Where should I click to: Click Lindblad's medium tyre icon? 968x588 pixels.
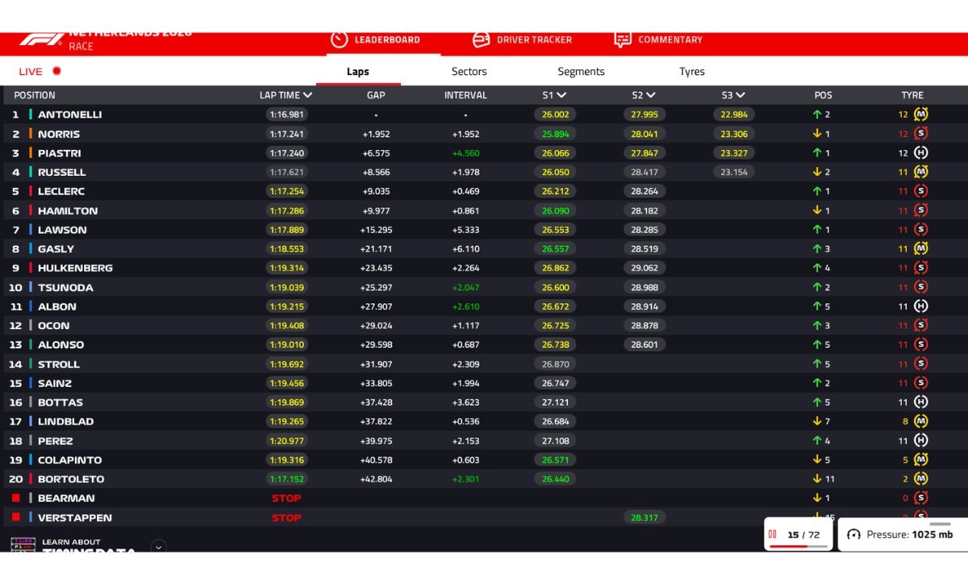(920, 421)
